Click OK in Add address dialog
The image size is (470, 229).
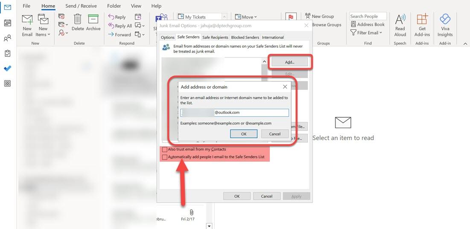(x=243, y=134)
